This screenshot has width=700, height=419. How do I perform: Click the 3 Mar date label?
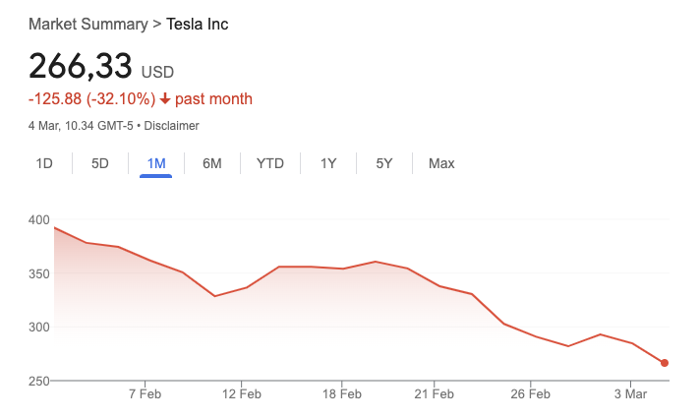pyautogui.click(x=630, y=394)
